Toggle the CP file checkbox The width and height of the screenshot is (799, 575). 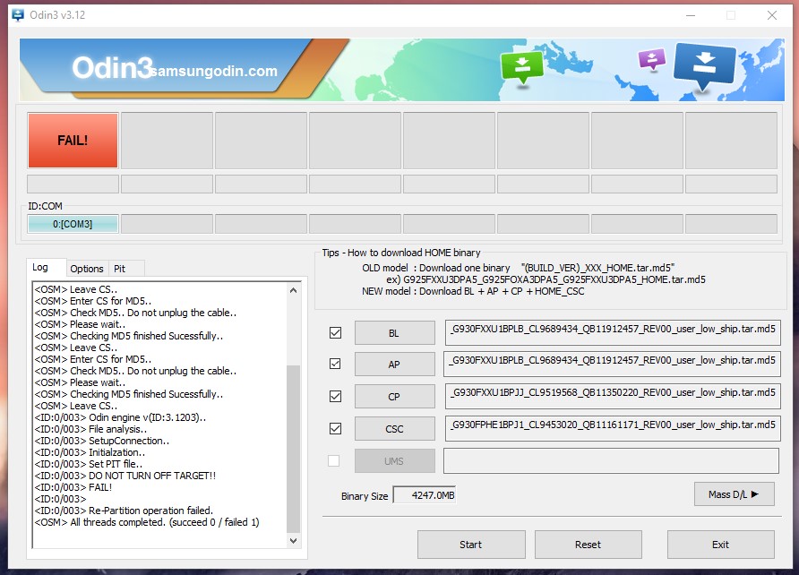(x=335, y=396)
